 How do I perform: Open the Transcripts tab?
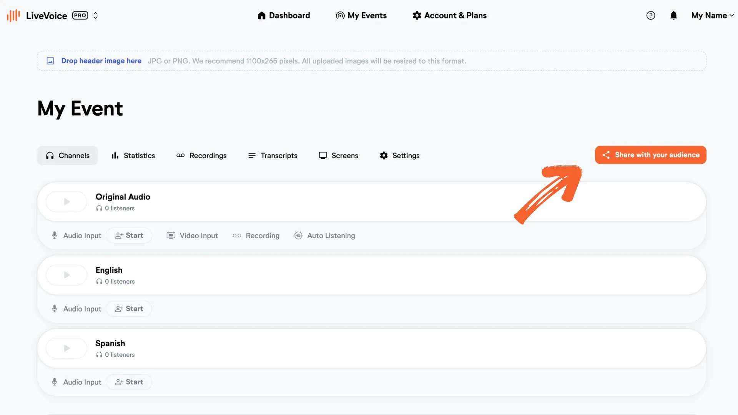point(273,156)
